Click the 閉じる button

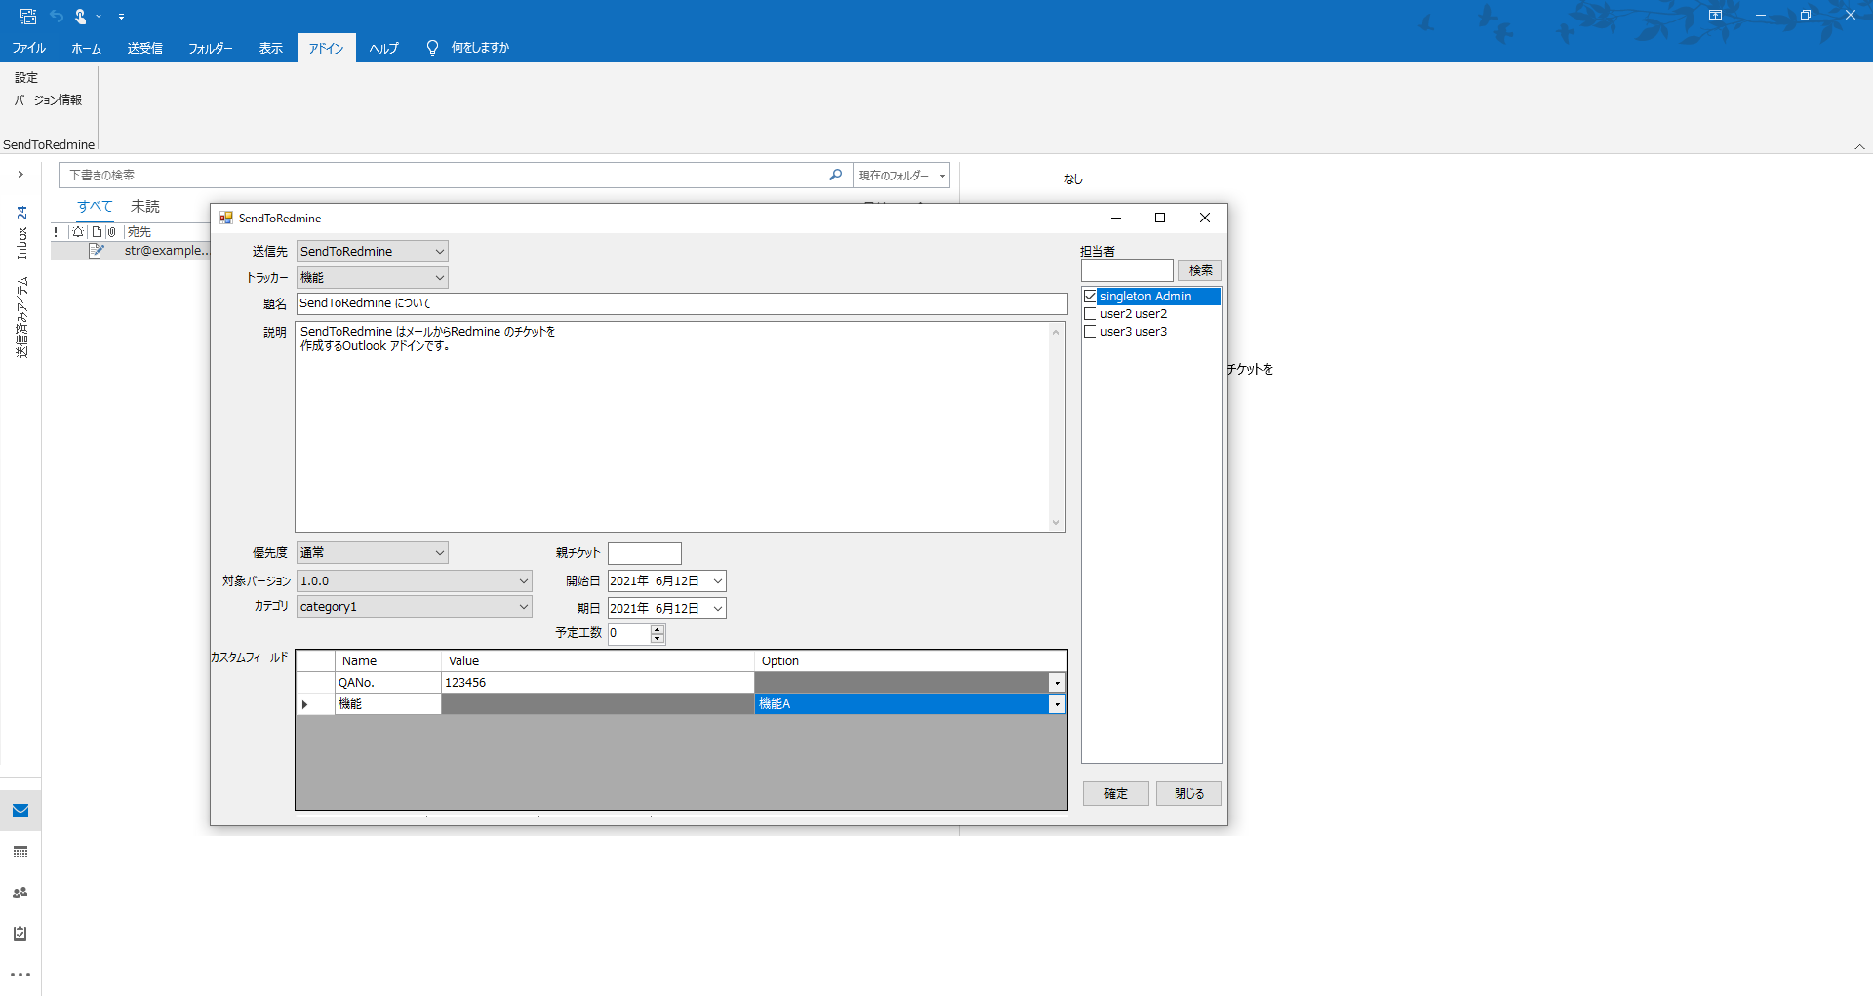1189,794
